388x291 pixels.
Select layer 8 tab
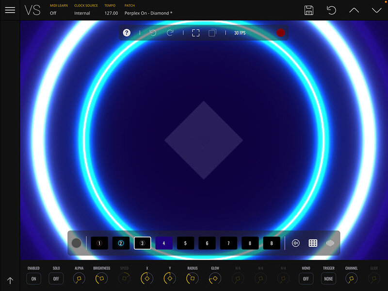coord(250,243)
